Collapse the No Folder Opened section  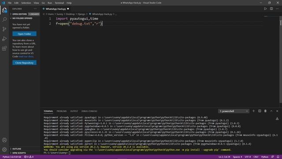(24, 18)
